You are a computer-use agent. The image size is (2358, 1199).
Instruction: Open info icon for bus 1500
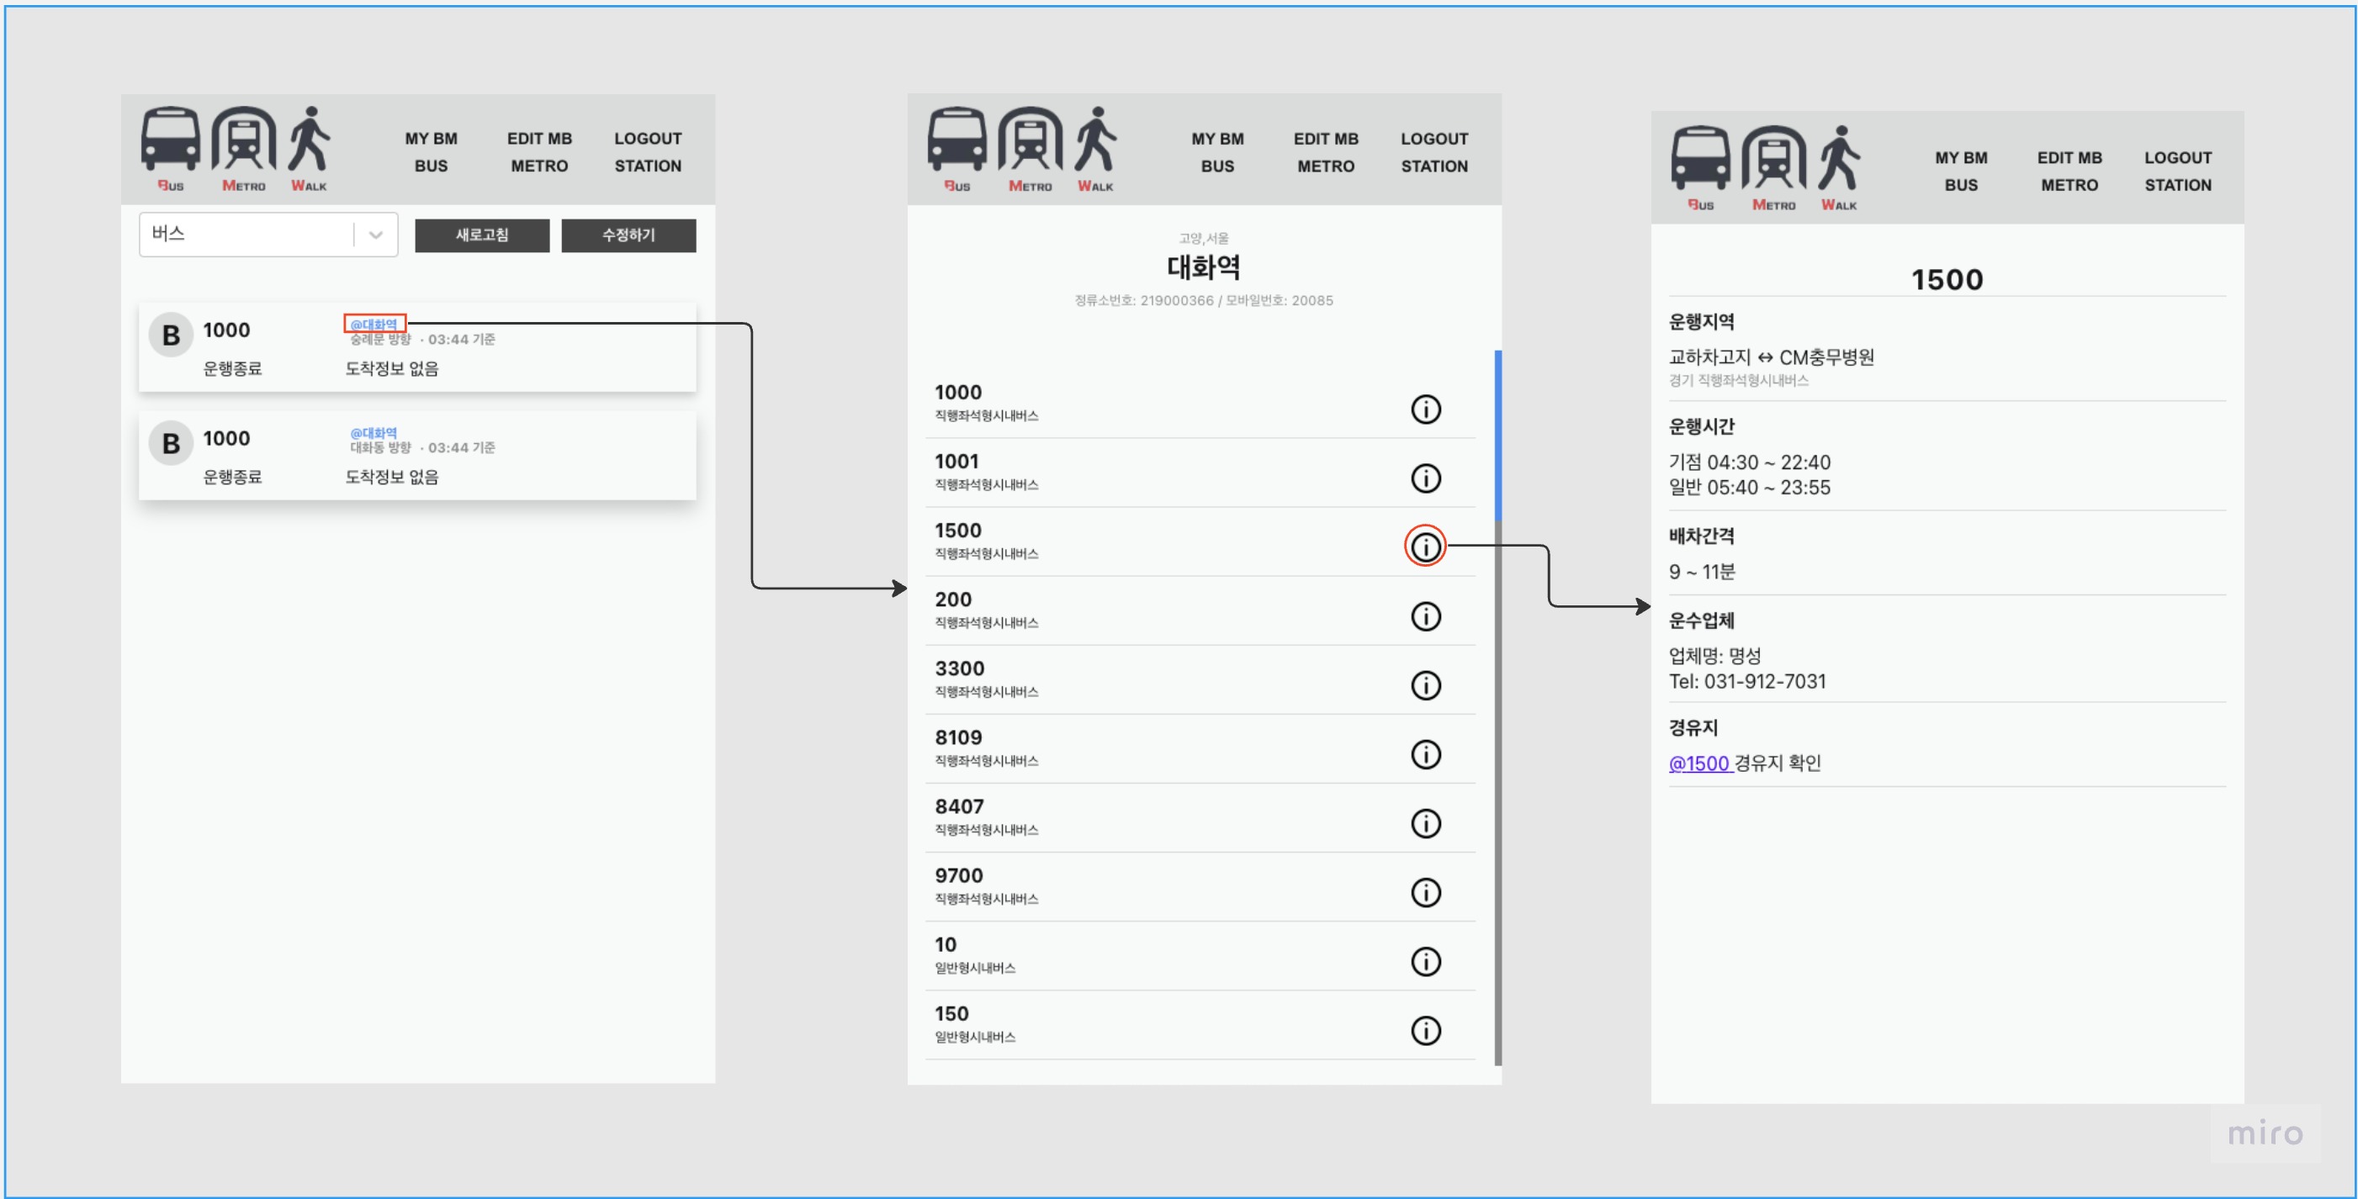tap(1425, 547)
